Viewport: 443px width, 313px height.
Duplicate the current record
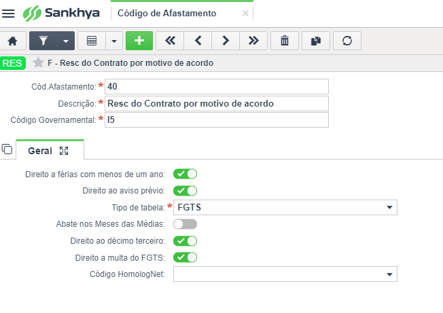pyautogui.click(x=316, y=41)
